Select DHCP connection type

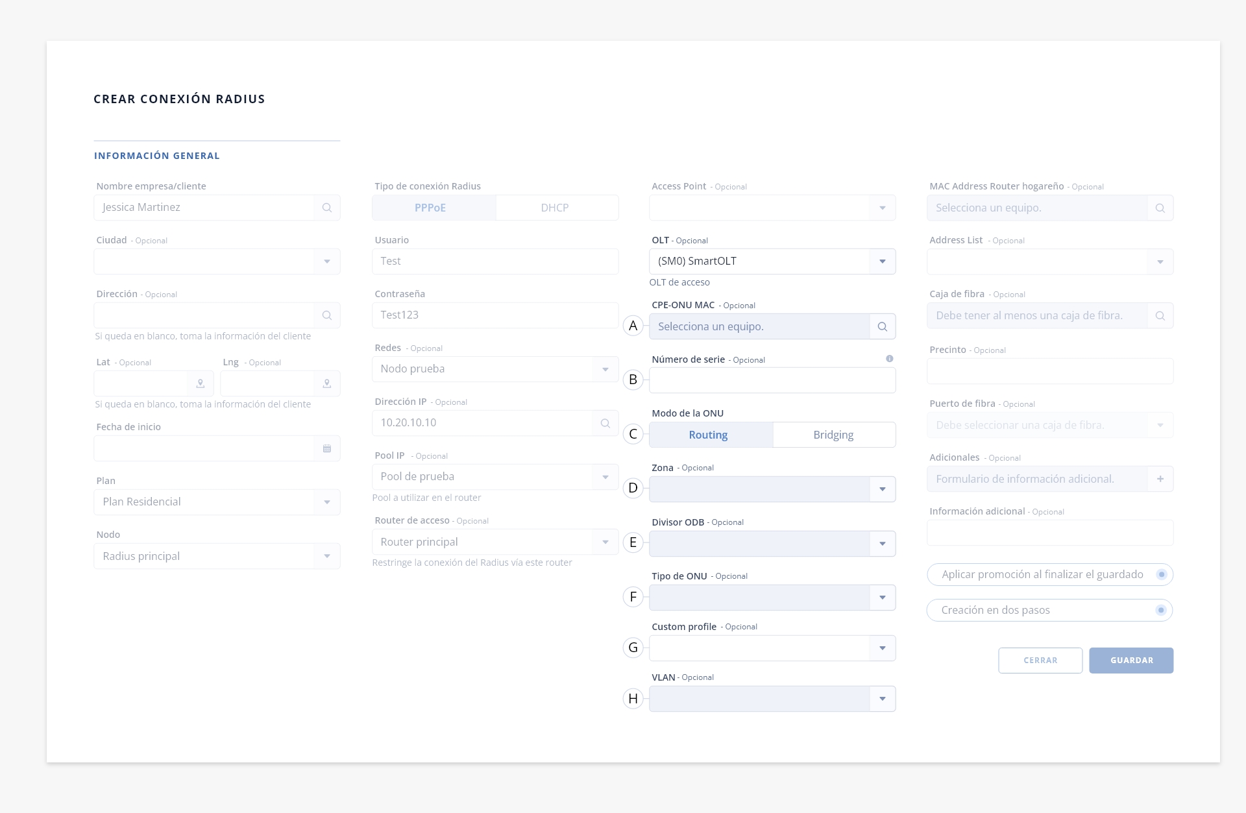click(557, 208)
